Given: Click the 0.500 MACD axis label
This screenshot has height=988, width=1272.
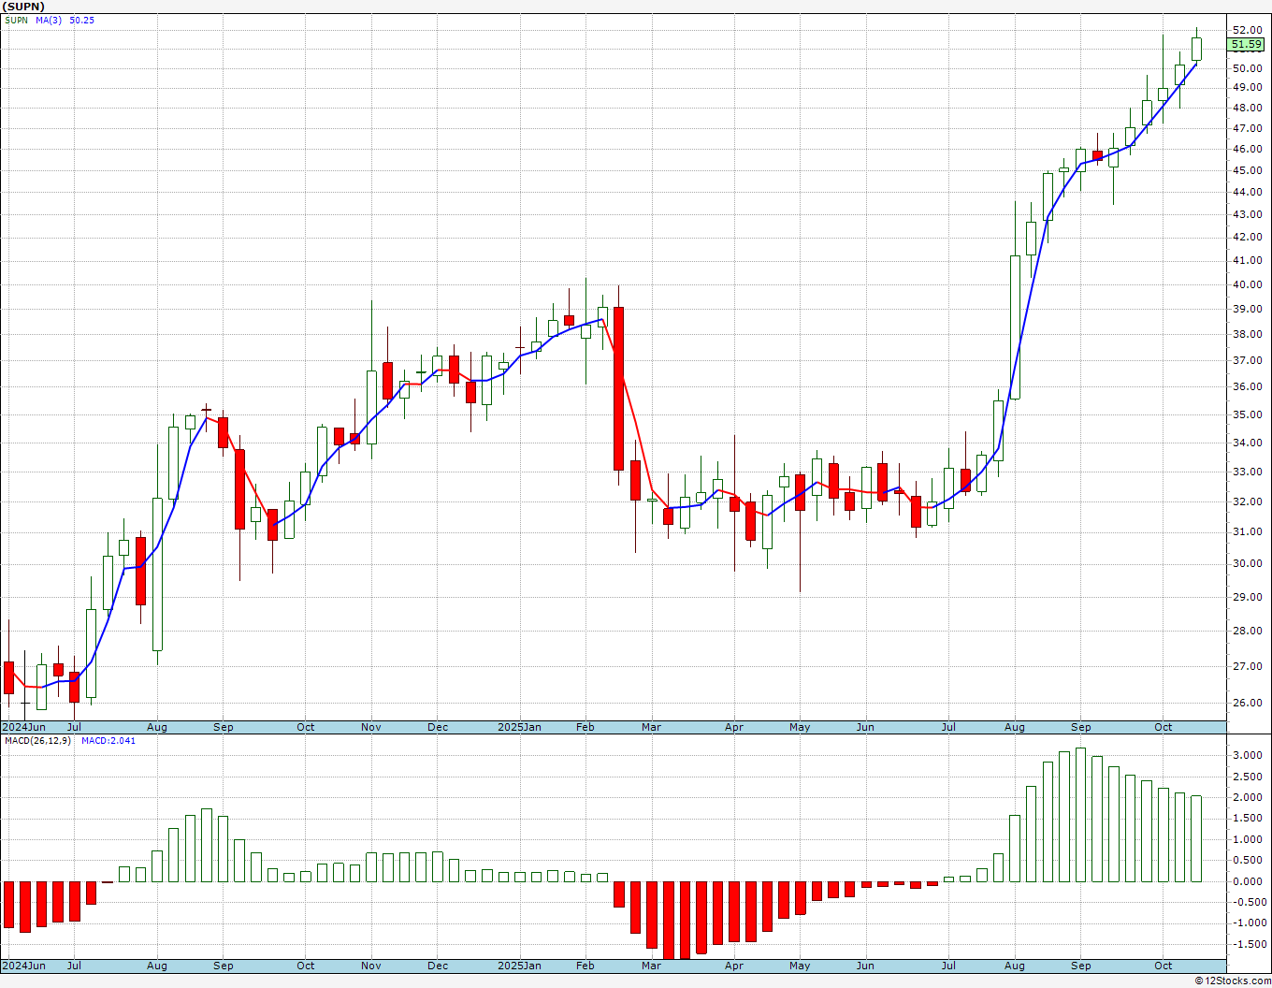Looking at the screenshot, I should coord(1248,860).
